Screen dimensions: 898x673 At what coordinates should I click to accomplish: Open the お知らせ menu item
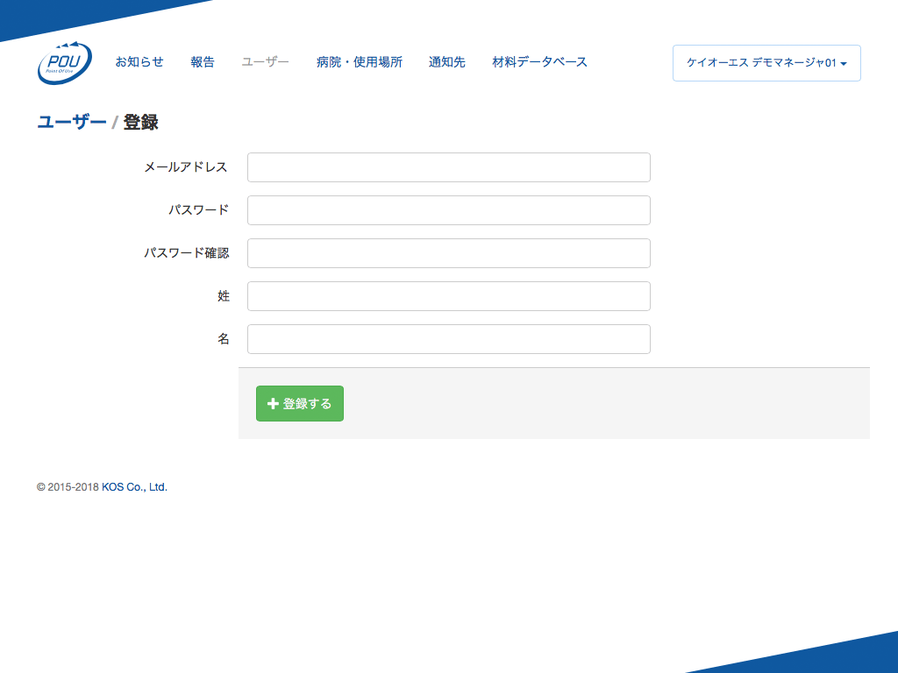point(139,62)
